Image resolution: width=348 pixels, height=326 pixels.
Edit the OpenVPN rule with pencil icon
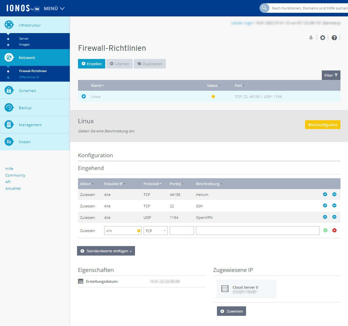click(x=325, y=217)
